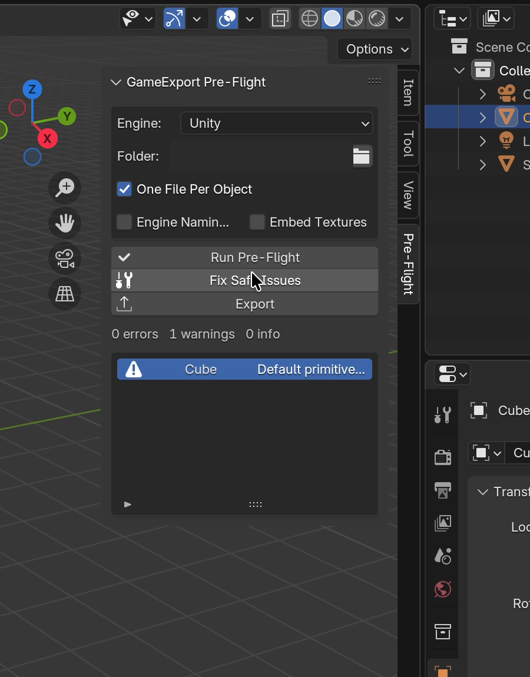The width and height of the screenshot is (530, 677).
Task: Toggle the camera view icon
Action: (65, 258)
